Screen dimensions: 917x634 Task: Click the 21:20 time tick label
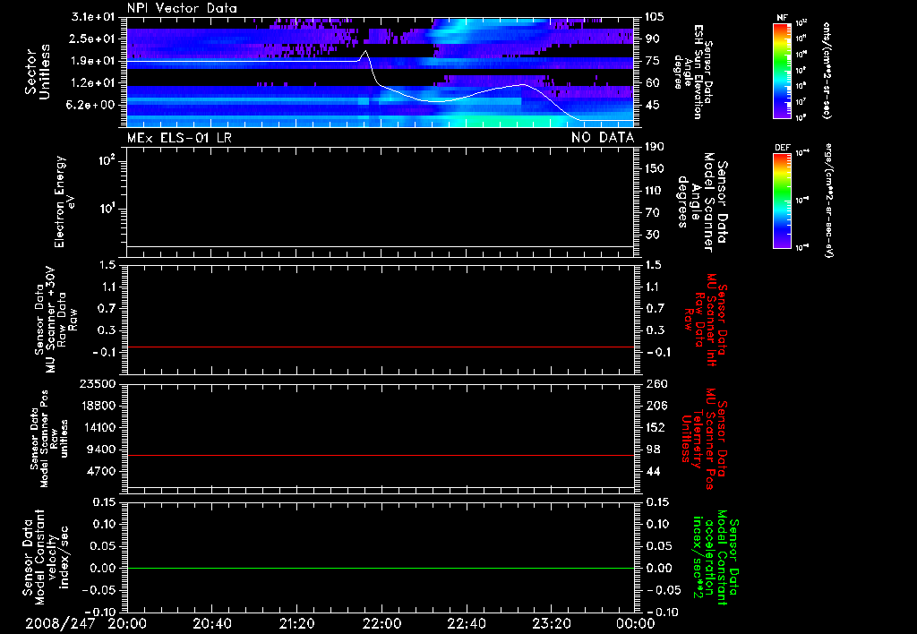point(296,624)
